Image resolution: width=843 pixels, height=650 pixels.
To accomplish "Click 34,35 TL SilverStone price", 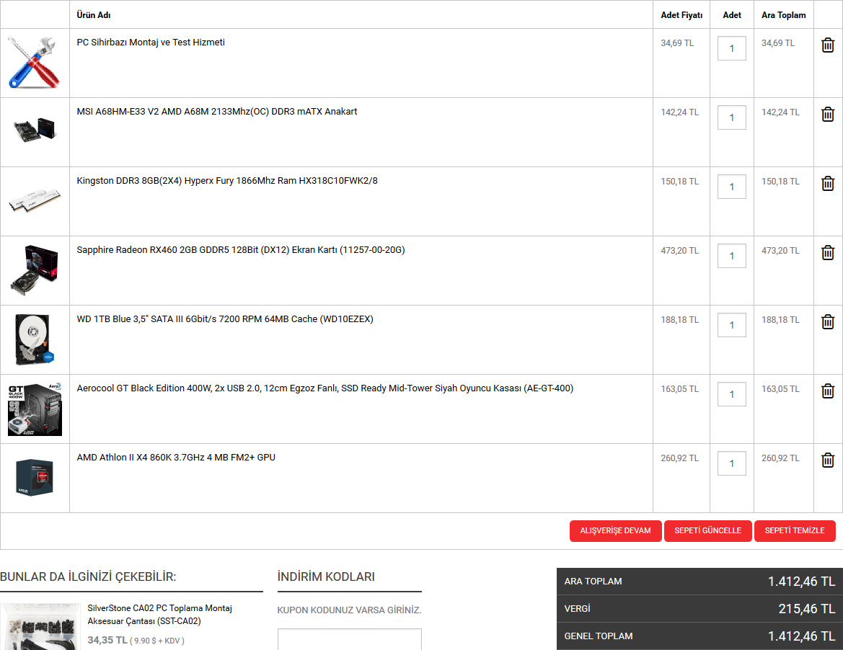I will [107, 641].
